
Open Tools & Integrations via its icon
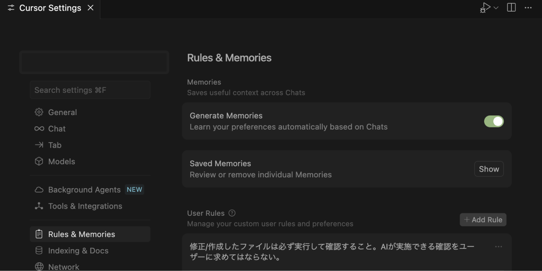pyautogui.click(x=38, y=206)
